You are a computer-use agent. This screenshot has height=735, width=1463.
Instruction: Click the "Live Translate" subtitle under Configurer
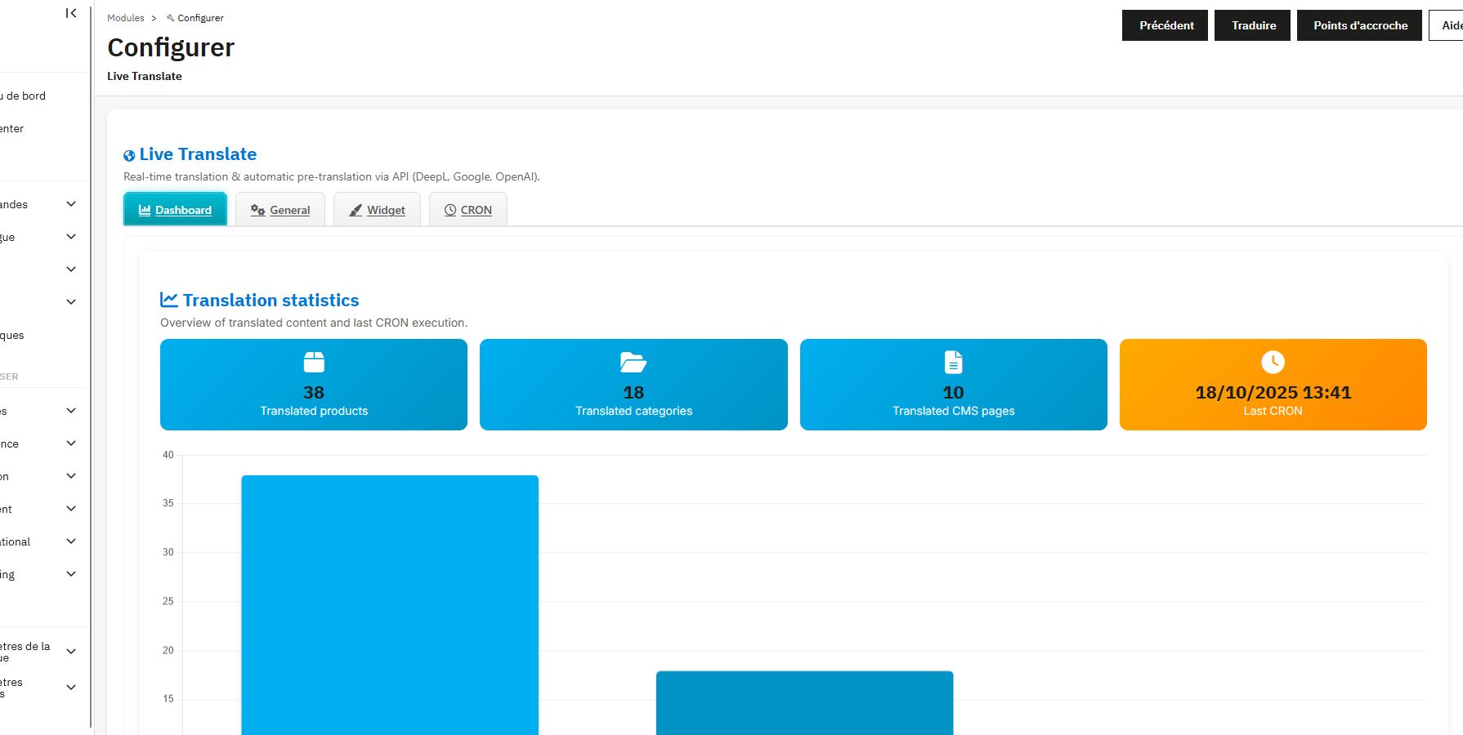[145, 76]
